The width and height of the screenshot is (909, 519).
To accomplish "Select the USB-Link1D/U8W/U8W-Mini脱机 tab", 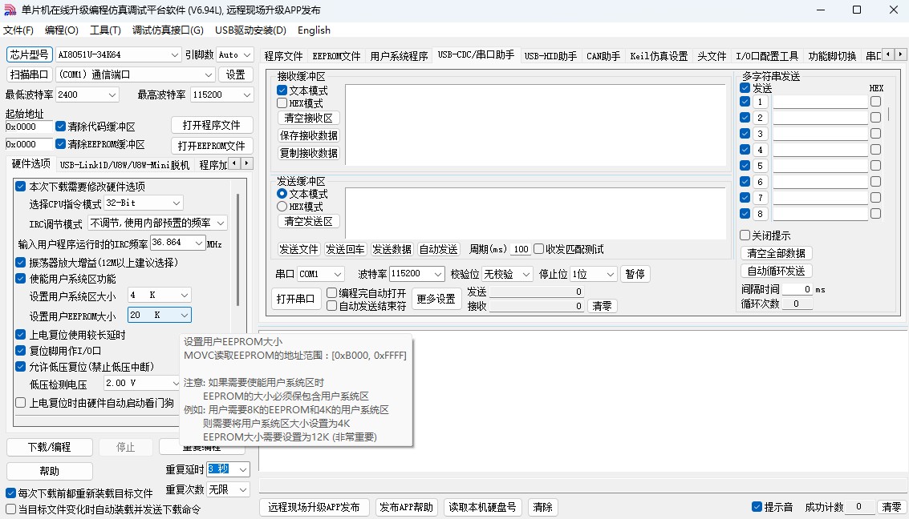I will click(124, 165).
